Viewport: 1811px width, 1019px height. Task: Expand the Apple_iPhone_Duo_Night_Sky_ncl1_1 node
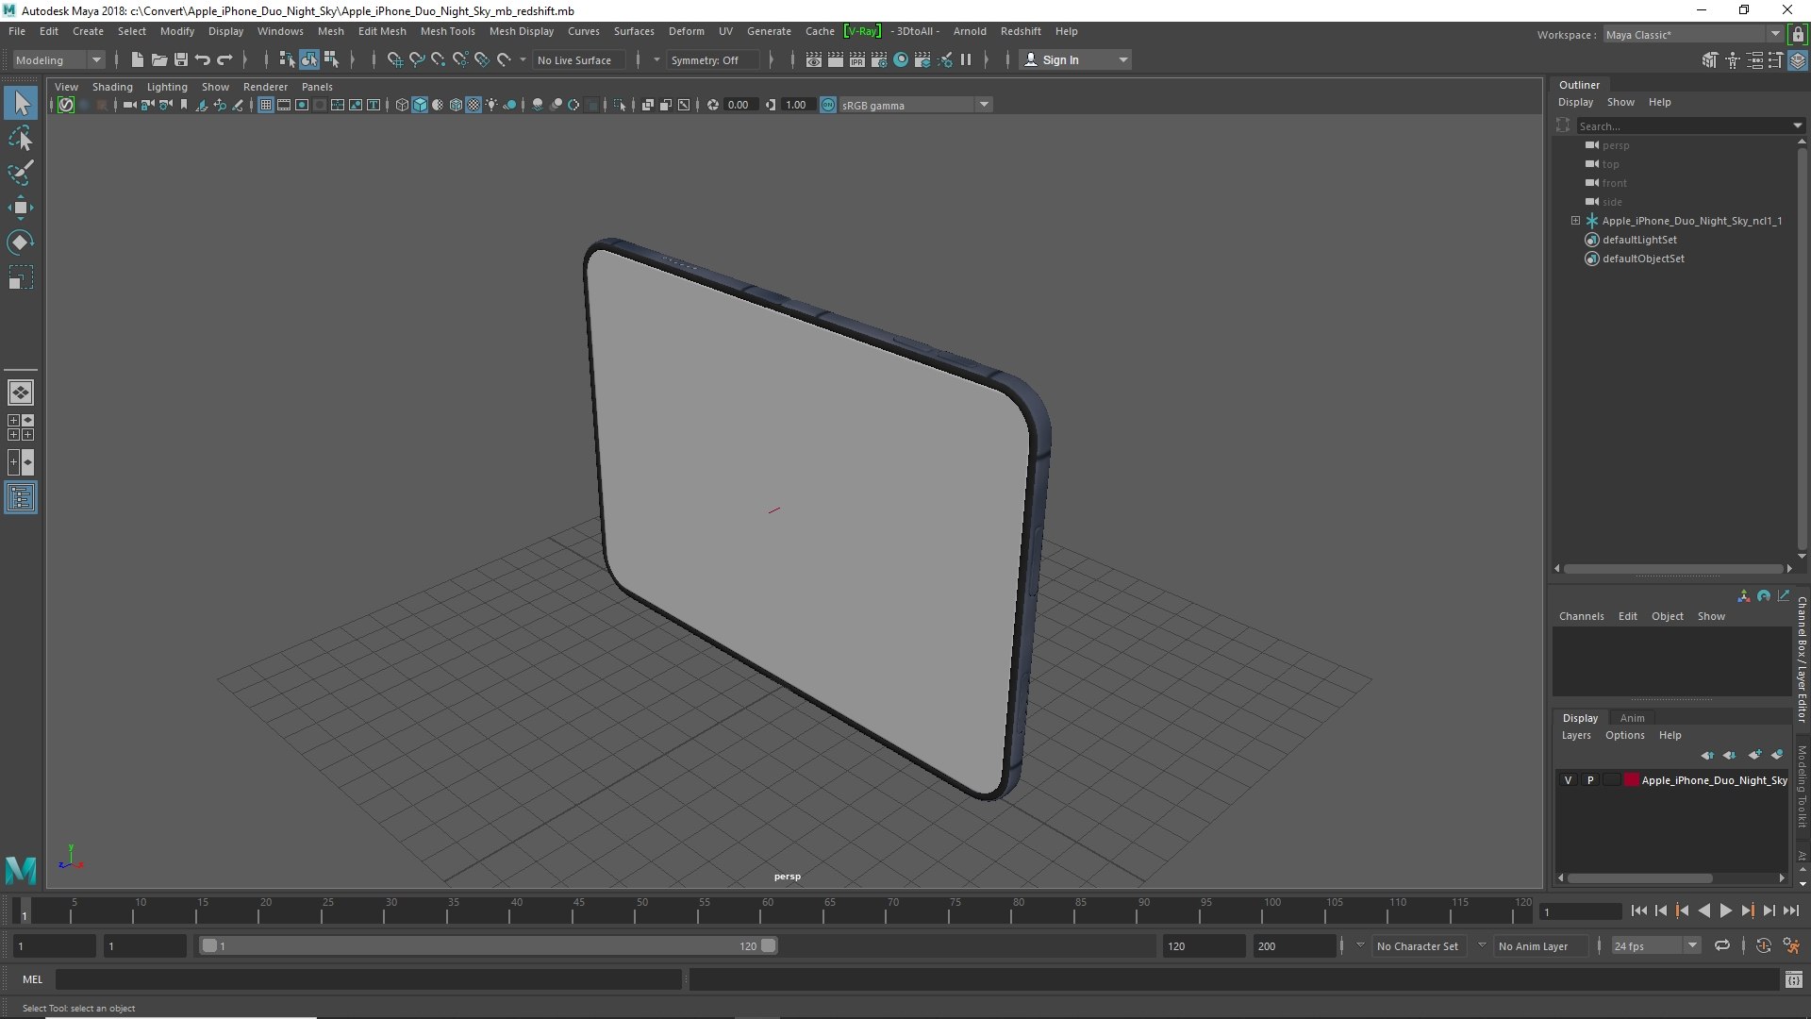point(1575,221)
